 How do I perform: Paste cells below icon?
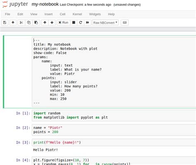[36, 22]
